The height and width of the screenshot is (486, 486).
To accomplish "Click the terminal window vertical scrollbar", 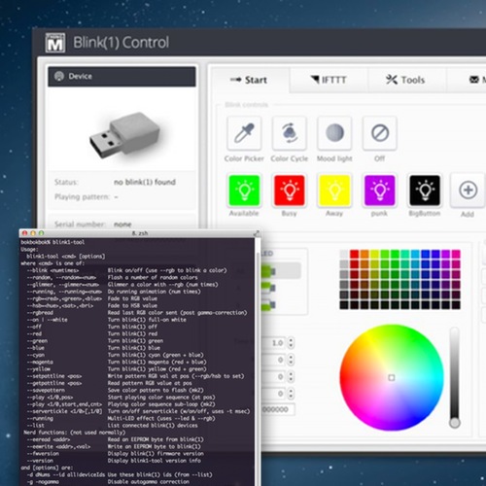I will pyautogui.click(x=258, y=363).
